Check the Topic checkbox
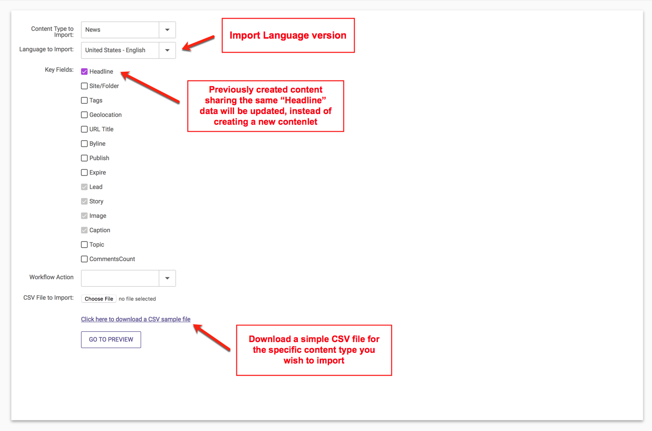The image size is (652, 431). (84, 245)
